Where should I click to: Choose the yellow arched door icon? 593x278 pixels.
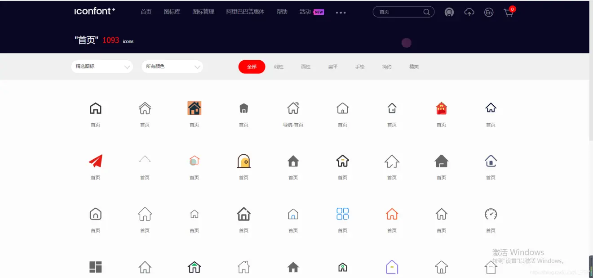(x=243, y=161)
